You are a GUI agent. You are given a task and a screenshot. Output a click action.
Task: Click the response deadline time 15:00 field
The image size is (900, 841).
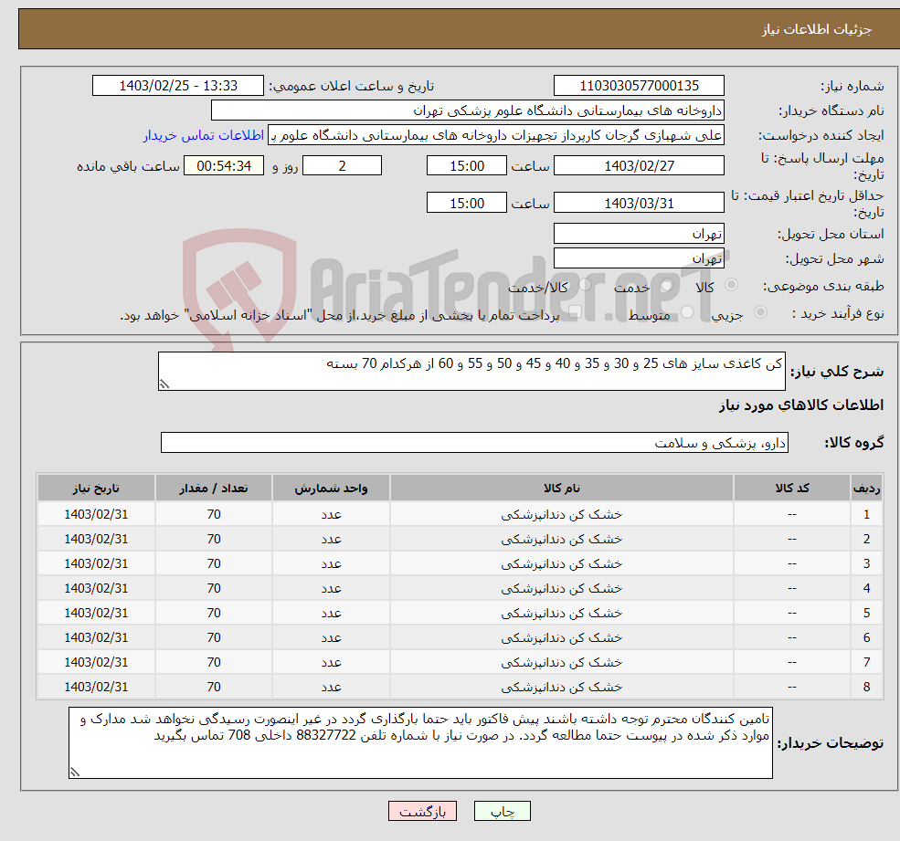[467, 166]
